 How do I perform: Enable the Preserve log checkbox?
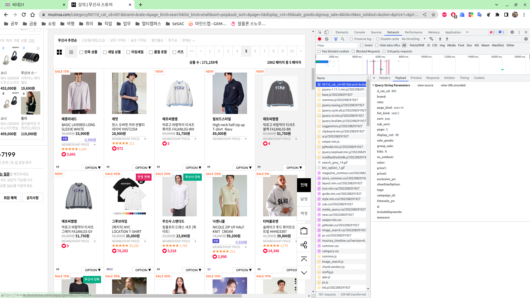351,39
